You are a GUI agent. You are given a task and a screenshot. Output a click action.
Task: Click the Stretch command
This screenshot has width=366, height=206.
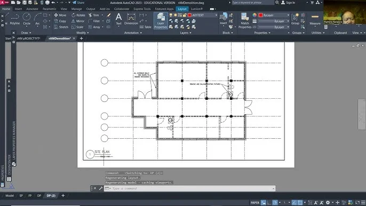point(61,27)
